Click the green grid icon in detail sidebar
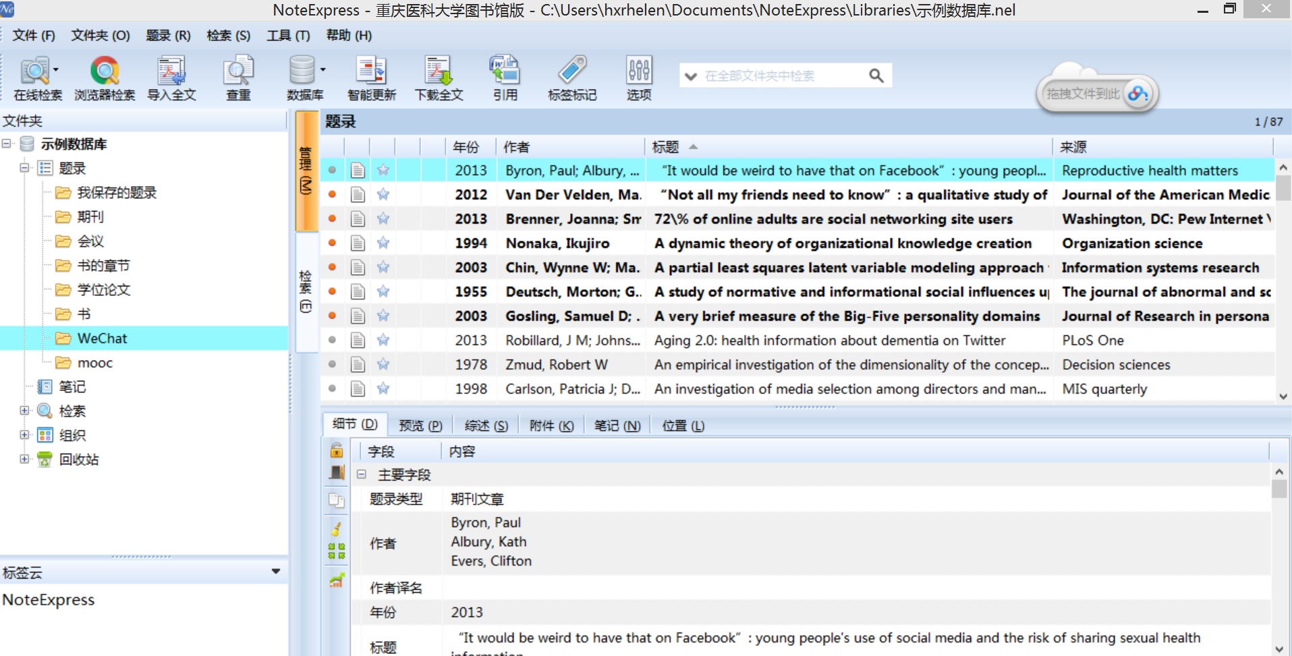The image size is (1292, 656). pos(337,551)
